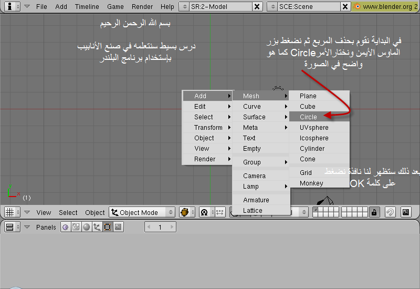
Task: Decrease frame number with left arrow
Action: 149,227
